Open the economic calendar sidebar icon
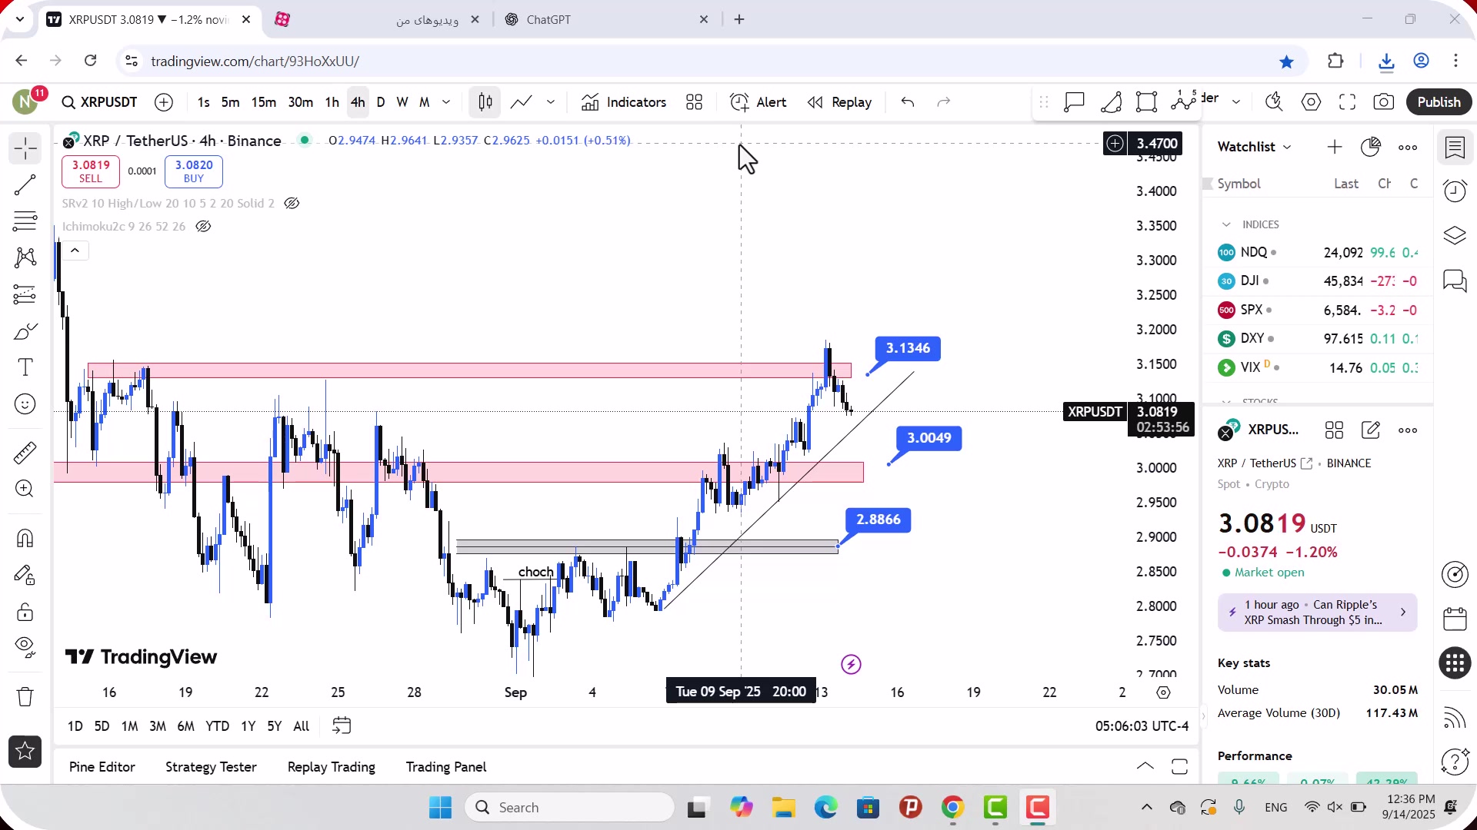This screenshot has width=1477, height=830. click(x=1455, y=619)
